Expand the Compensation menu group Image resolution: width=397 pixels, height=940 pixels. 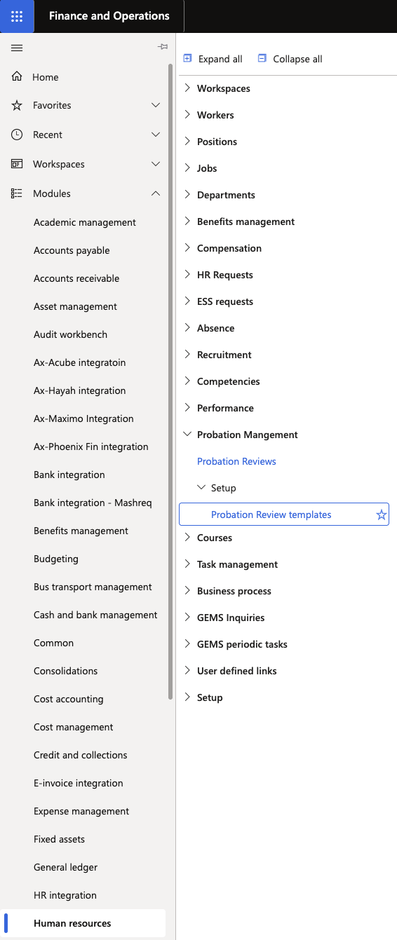187,248
